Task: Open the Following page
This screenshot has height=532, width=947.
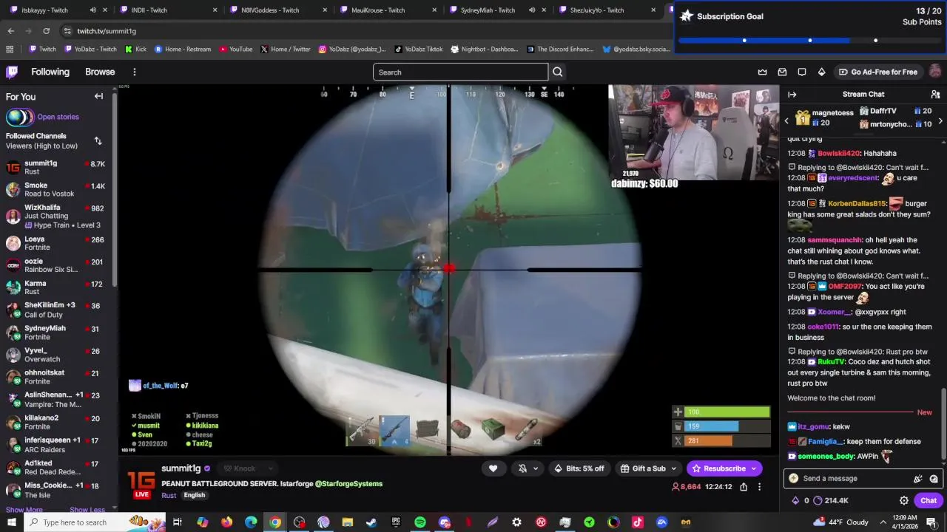Action: (x=50, y=72)
